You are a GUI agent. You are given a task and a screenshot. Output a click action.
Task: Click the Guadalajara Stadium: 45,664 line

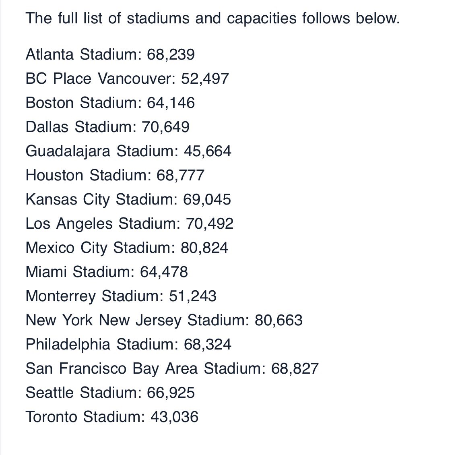[128, 151]
